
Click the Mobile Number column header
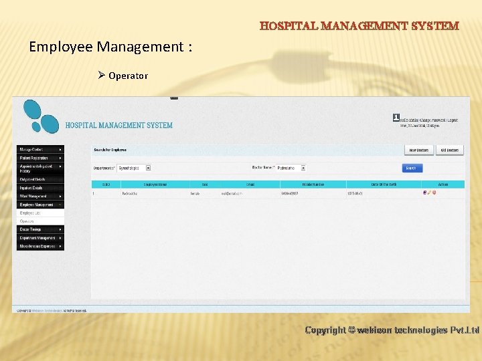click(313, 185)
